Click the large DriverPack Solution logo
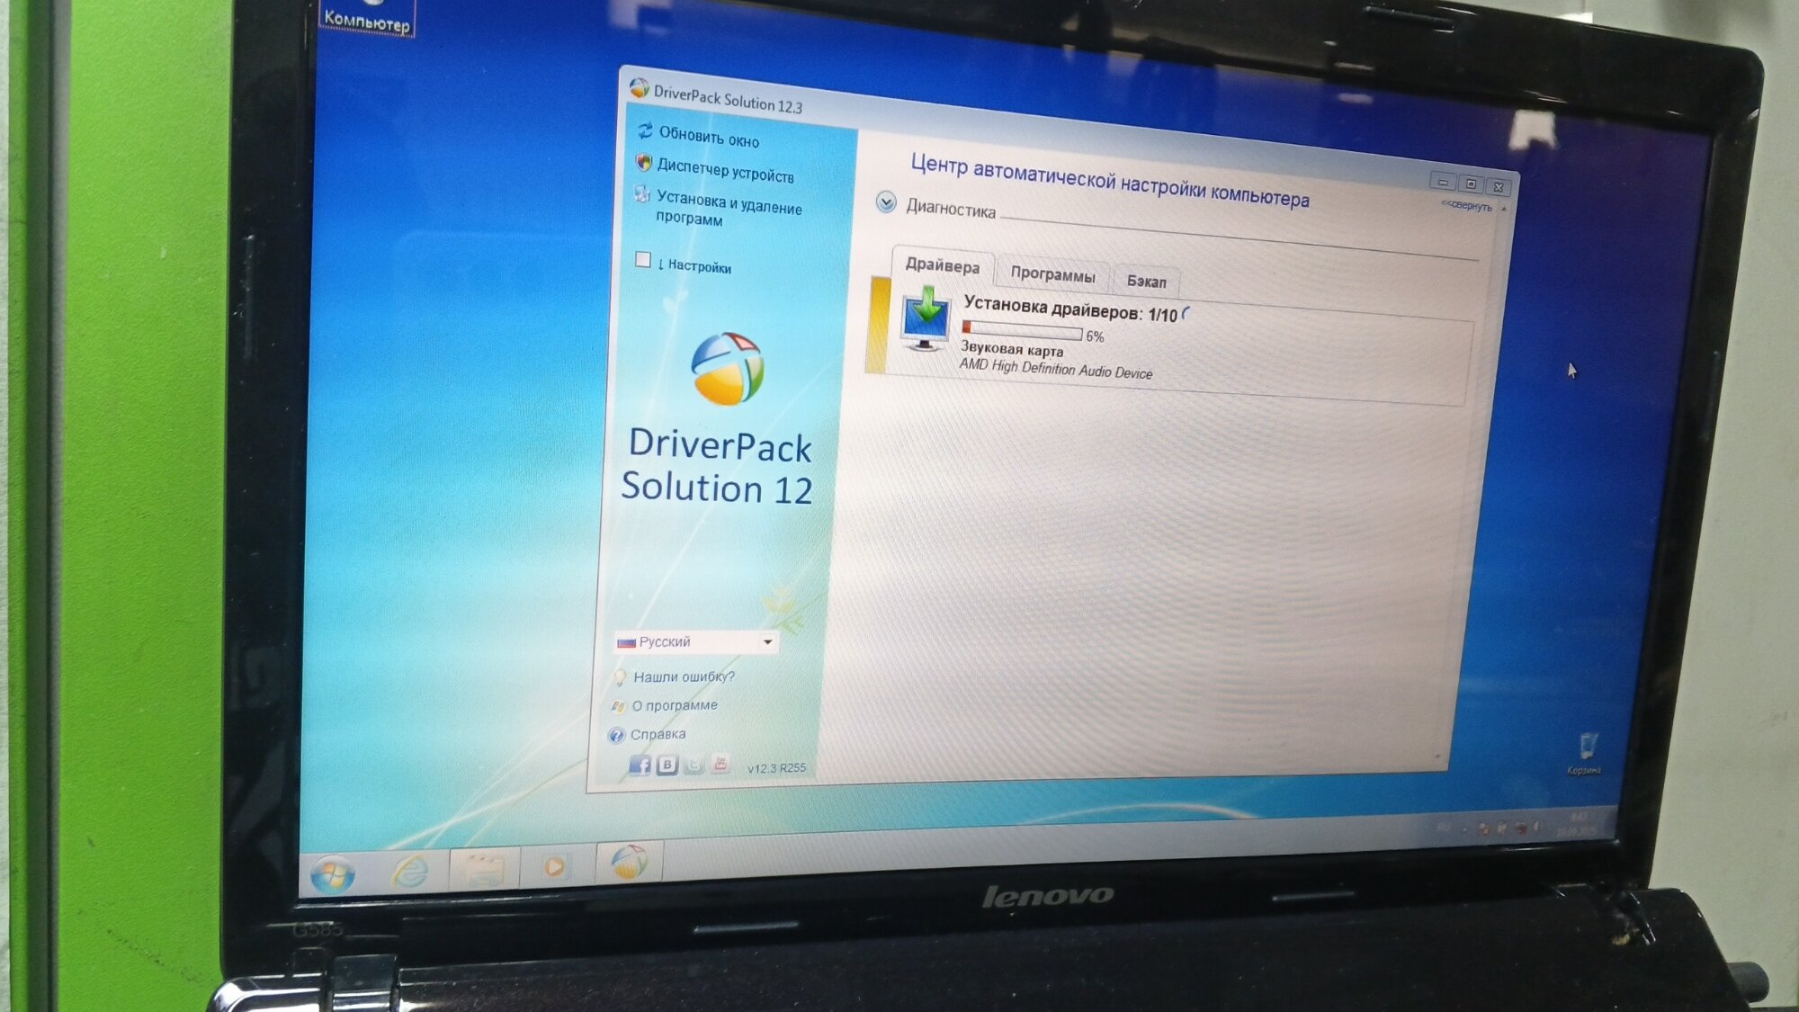The image size is (1799, 1012). click(728, 369)
